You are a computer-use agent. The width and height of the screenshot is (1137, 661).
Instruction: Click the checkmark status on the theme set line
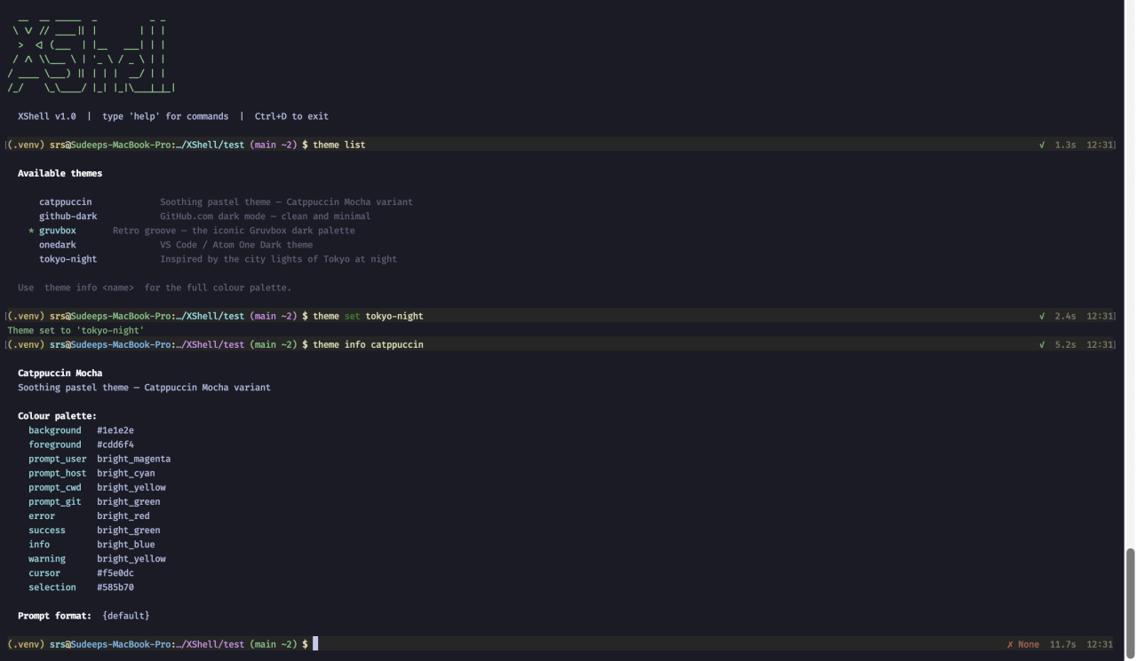[1042, 316]
